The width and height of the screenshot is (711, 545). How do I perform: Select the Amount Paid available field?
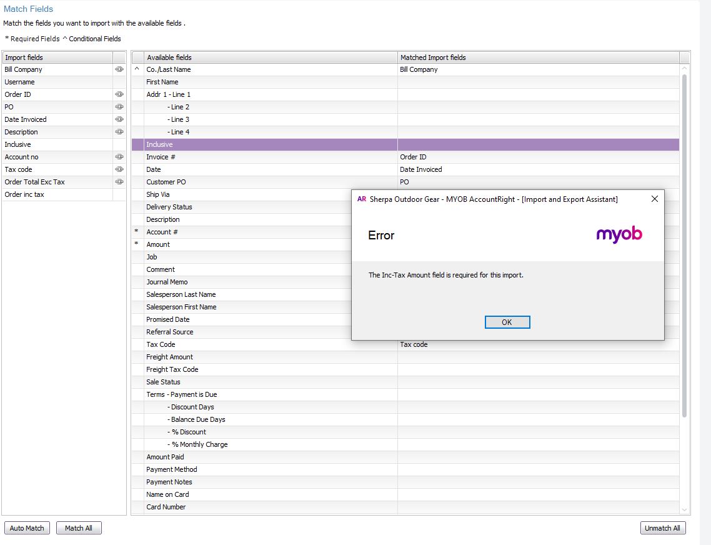[x=271, y=457]
